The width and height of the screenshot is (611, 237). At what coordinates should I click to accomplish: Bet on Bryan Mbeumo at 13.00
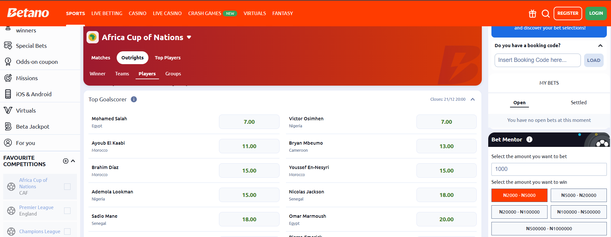pos(446,146)
